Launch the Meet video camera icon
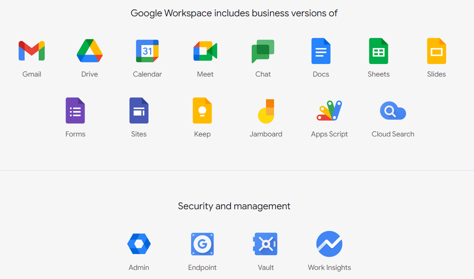 click(205, 51)
